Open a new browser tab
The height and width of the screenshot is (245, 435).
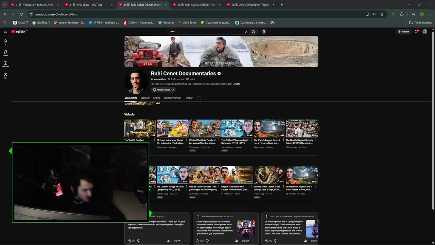pyautogui.click(x=282, y=5)
